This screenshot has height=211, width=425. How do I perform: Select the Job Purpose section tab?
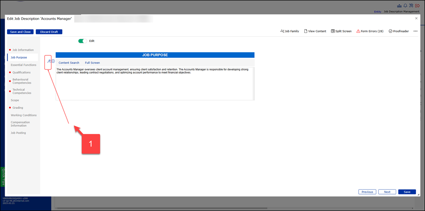[x=23, y=57]
